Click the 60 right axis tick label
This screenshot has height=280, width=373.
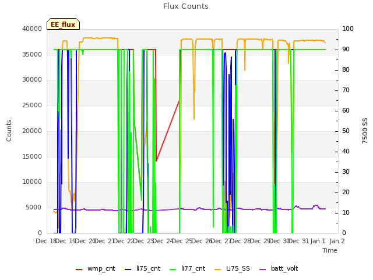[346, 111]
